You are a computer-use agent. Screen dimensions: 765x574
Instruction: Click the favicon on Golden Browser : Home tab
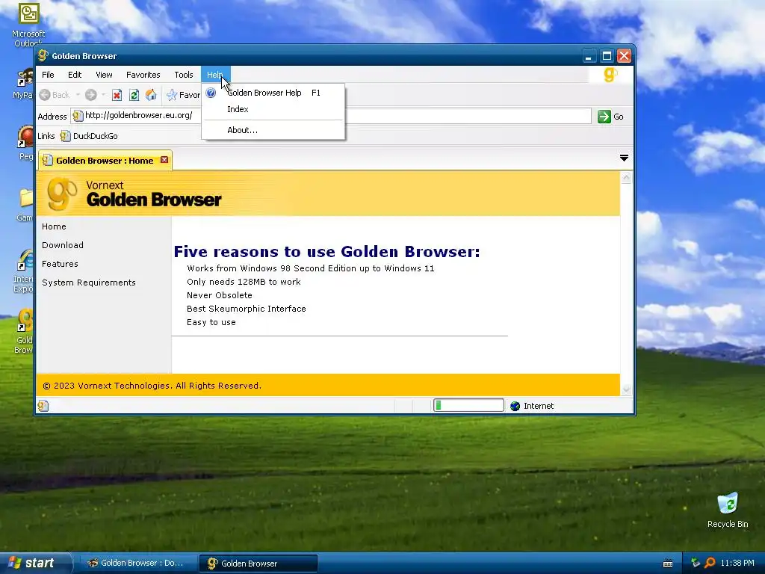coord(47,160)
